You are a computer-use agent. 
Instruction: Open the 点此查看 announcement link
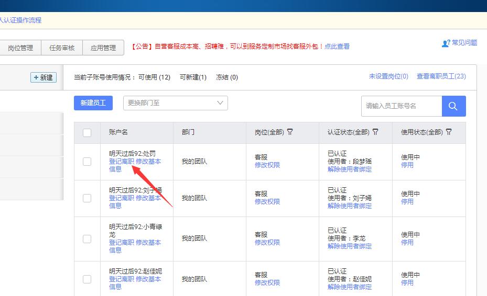[337, 46]
